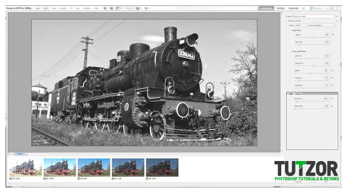The height and width of the screenshot is (193, 347).
Task: Click the Detail slider track
Action: (312, 73)
